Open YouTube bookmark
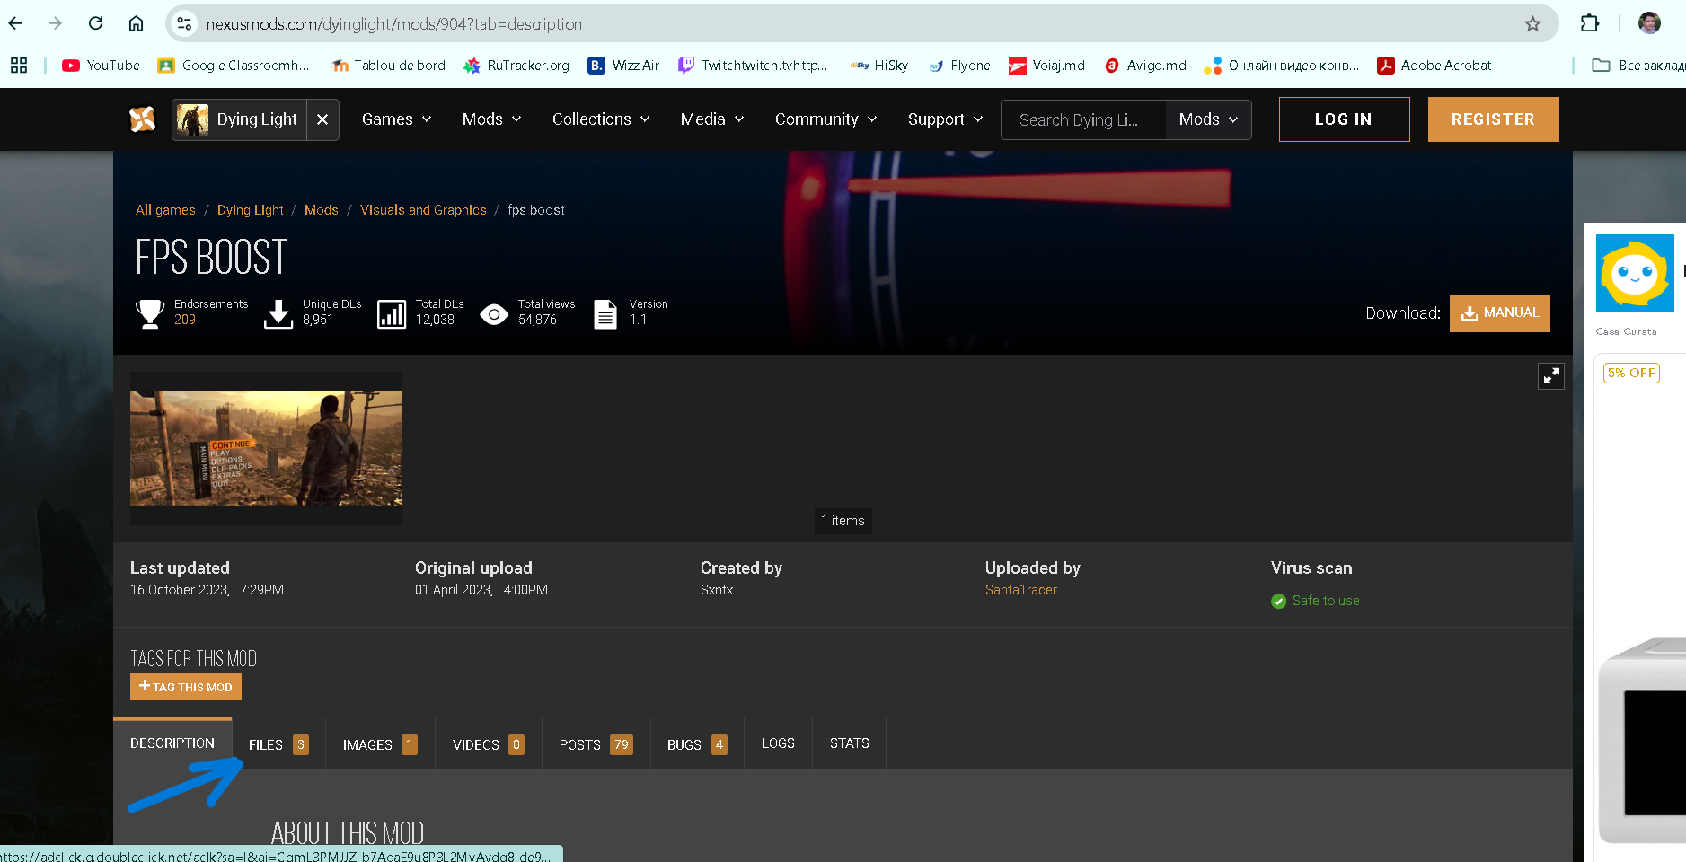1686x862 pixels. (101, 66)
